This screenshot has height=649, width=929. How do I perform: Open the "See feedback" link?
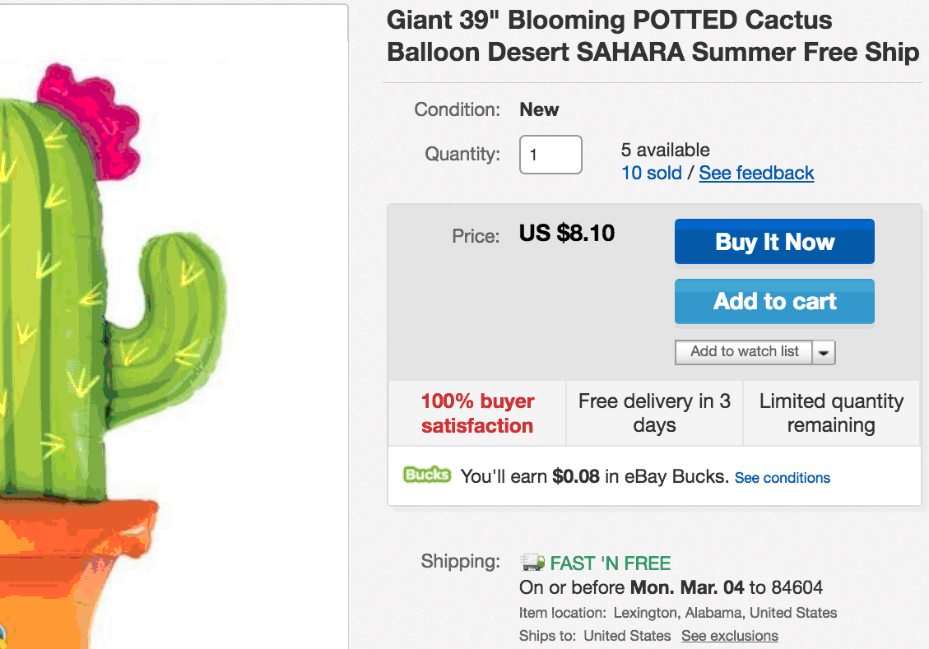pyautogui.click(x=756, y=173)
